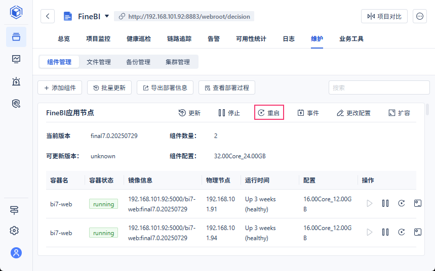435x271 pixels.
Task: Click the FineBI document icon
Action: [x=68, y=16]
